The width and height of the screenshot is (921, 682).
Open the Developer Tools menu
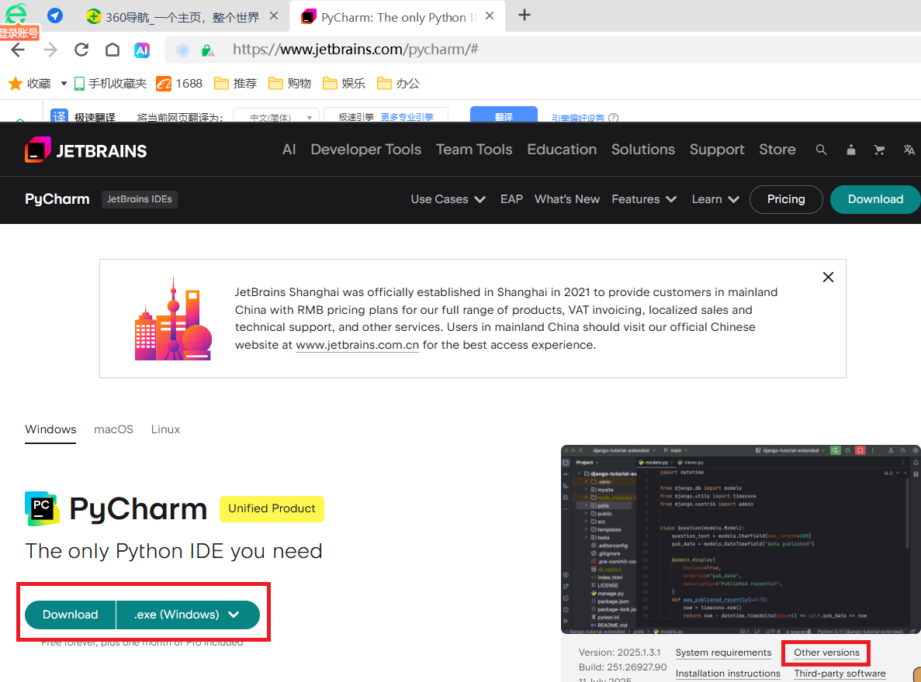366,150
